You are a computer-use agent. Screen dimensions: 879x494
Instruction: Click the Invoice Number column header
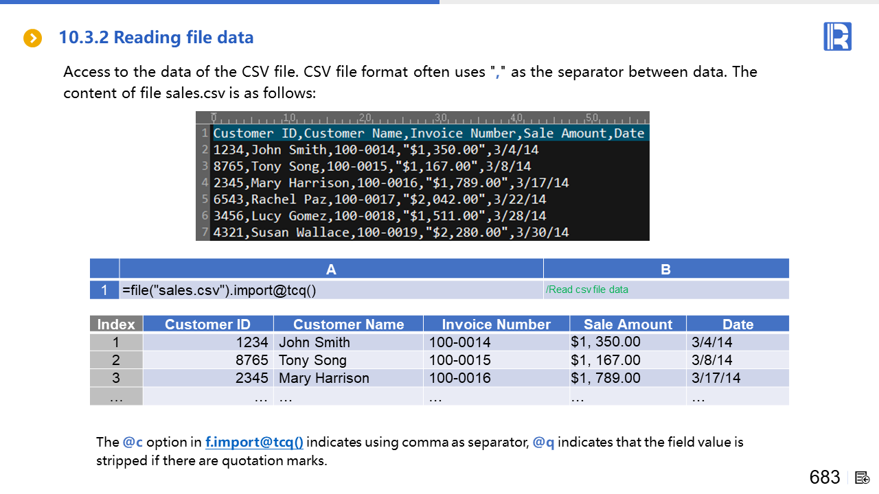[496, 325]
